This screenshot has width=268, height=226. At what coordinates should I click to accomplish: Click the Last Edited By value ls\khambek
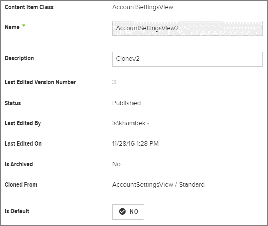click(x=130, y=123)
